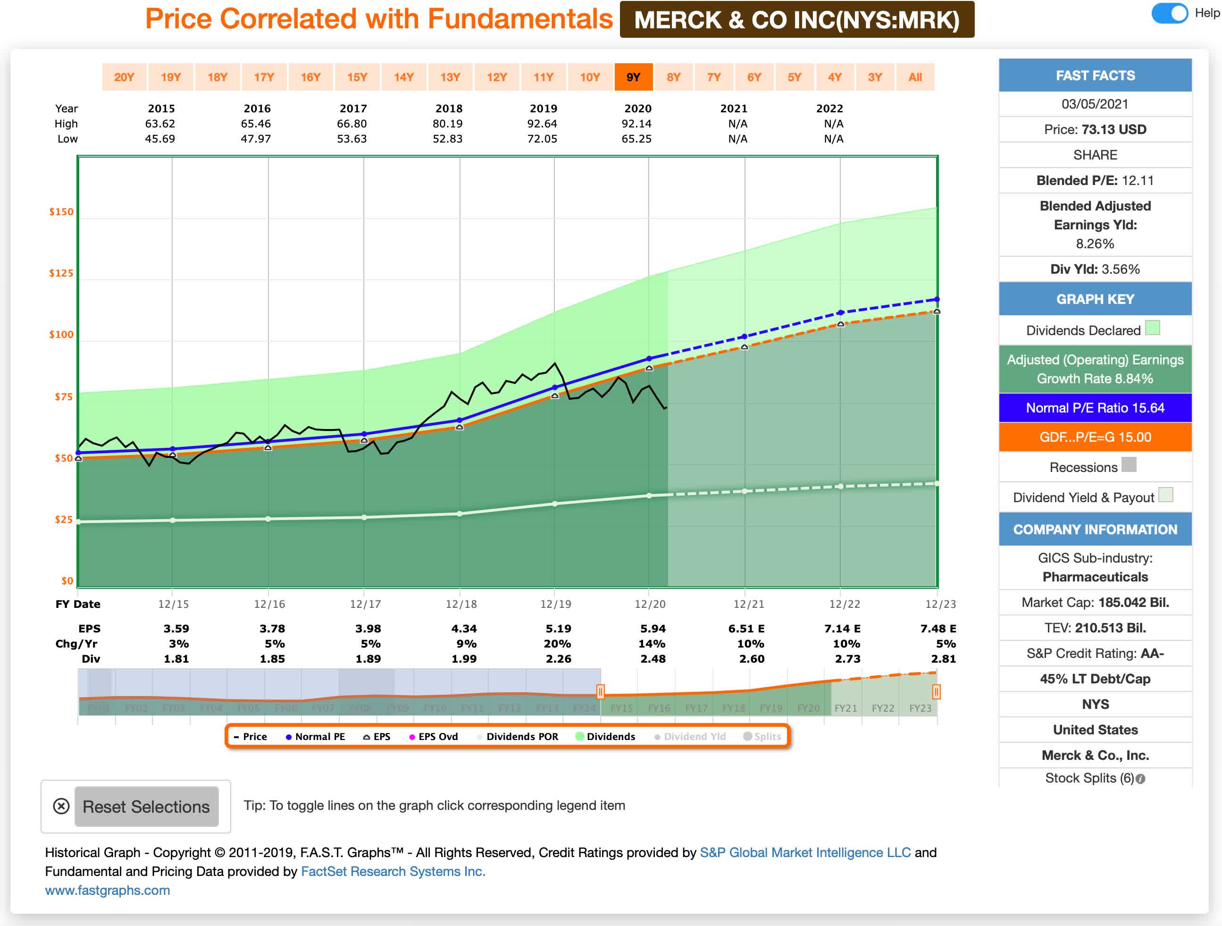Visit www.fastgraphs.com link
Viewport: 1222px width, 926px height.
pyautogui.click(x=108, y=890)
